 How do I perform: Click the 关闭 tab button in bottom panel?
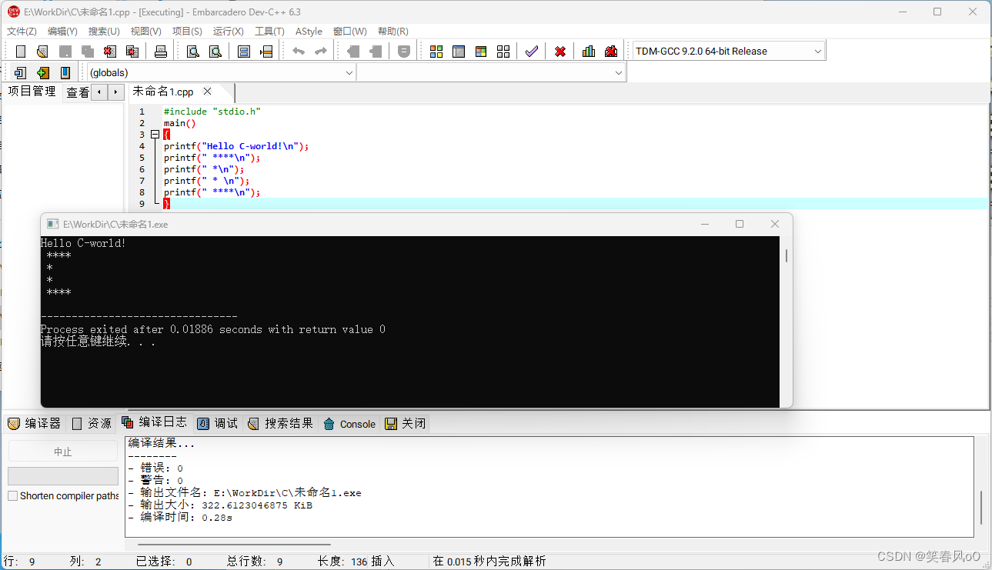click(405, 423)
